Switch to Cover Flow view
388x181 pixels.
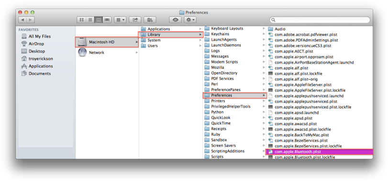tap(107, 20)
